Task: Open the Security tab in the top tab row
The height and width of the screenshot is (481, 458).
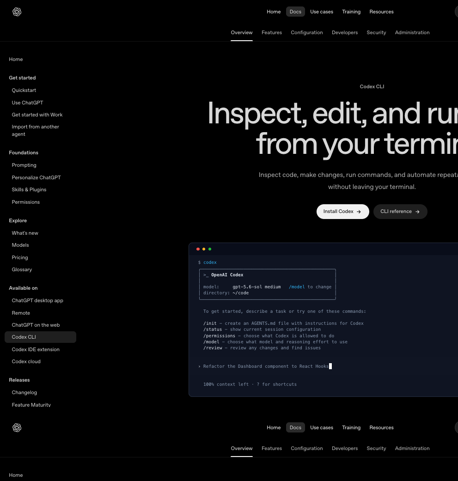Action: [376, 32]
